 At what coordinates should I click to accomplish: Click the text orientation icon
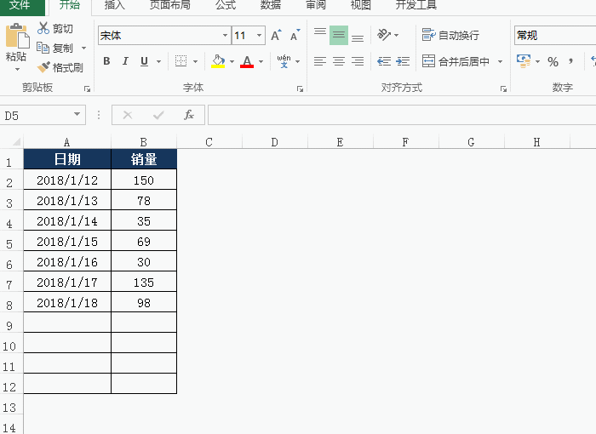pos(383,35)
